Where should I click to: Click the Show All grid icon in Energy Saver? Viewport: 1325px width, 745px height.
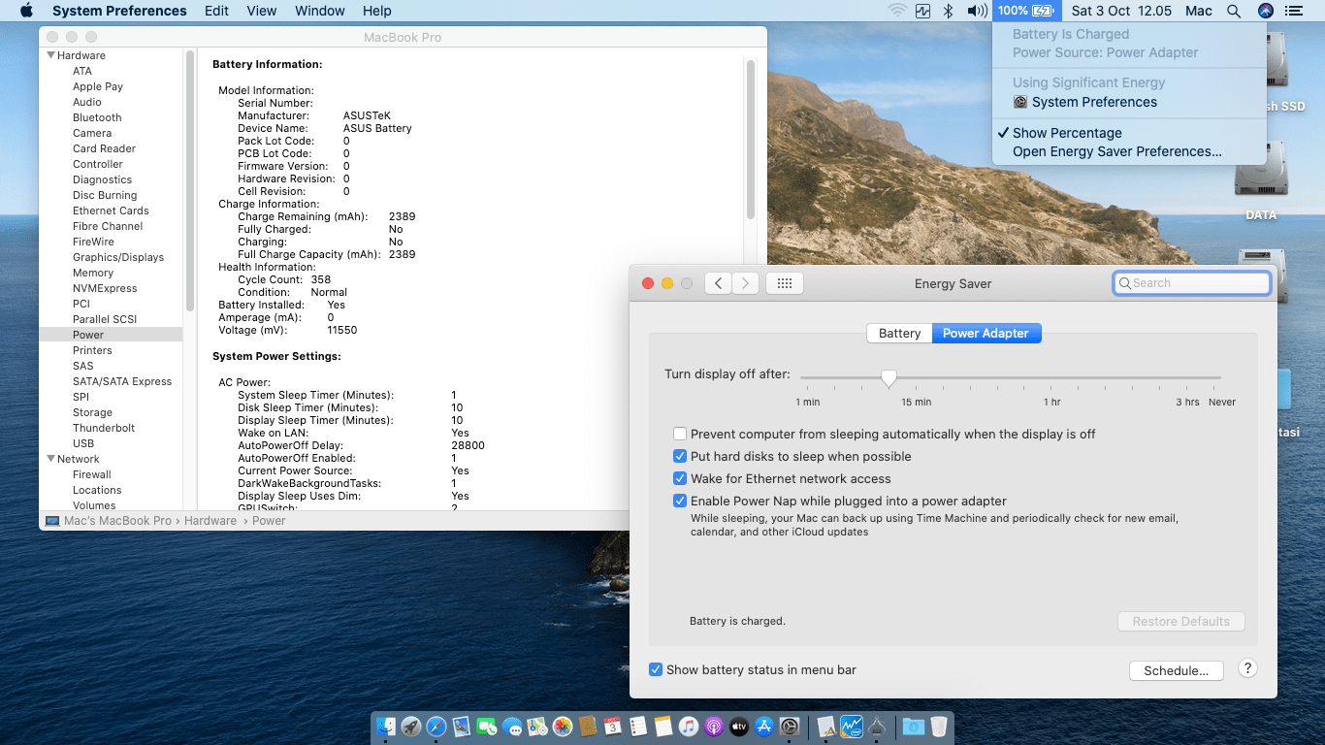[785, 283]
